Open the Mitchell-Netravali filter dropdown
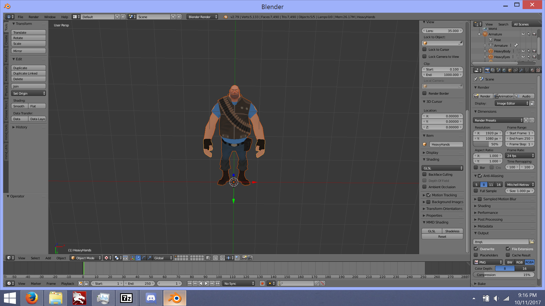 click(x=520, y=184)
